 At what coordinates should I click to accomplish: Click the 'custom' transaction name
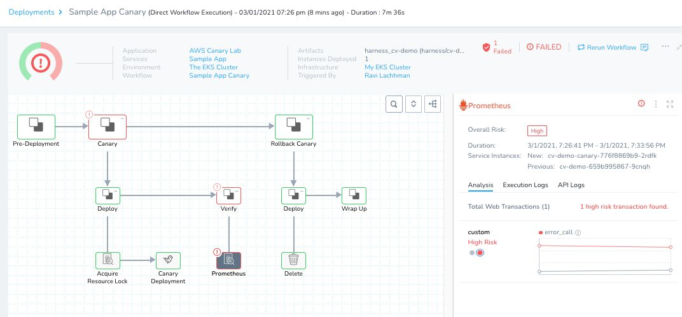(x=478, y=232)
